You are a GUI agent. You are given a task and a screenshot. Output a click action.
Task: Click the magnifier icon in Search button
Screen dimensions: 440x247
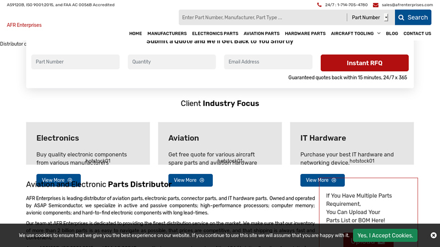click(402, 18)
